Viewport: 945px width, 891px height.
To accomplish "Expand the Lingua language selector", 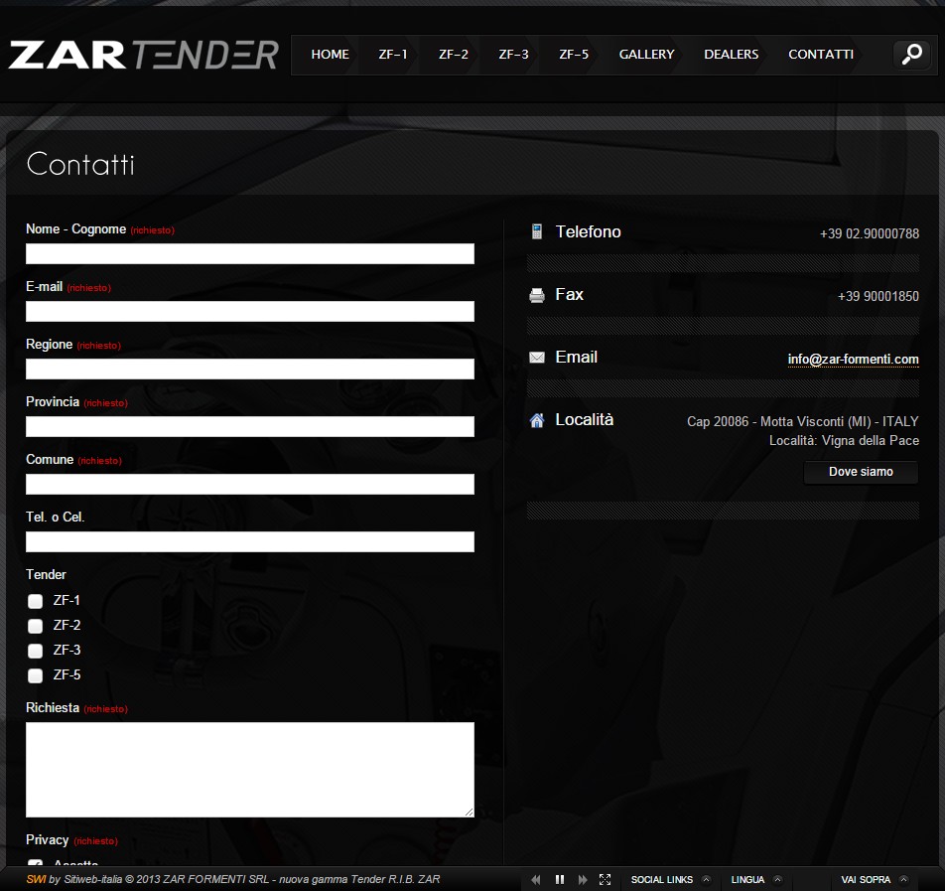I will coord(756,879).
